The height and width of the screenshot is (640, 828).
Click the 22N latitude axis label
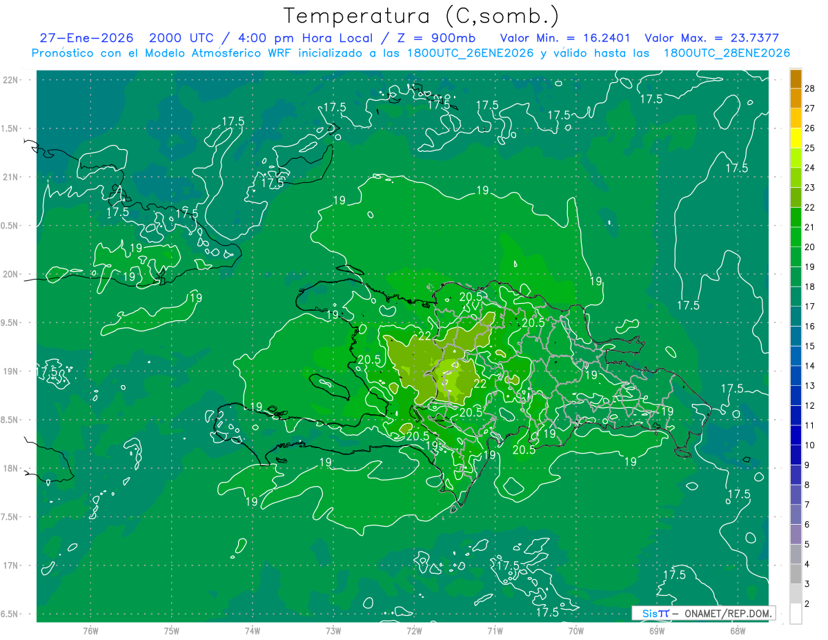click(10, 79)
